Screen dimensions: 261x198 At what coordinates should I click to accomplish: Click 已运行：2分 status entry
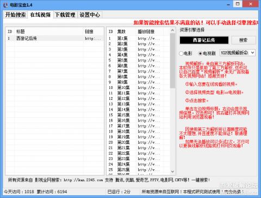tap(119, 191)
